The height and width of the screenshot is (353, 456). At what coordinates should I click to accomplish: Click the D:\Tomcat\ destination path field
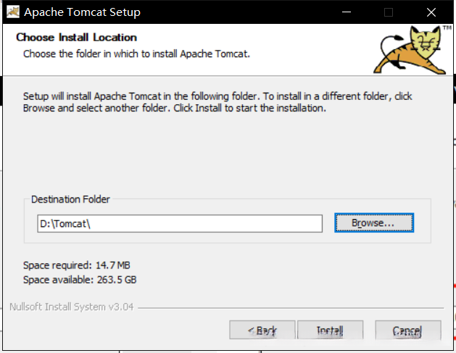coord(179,224)
